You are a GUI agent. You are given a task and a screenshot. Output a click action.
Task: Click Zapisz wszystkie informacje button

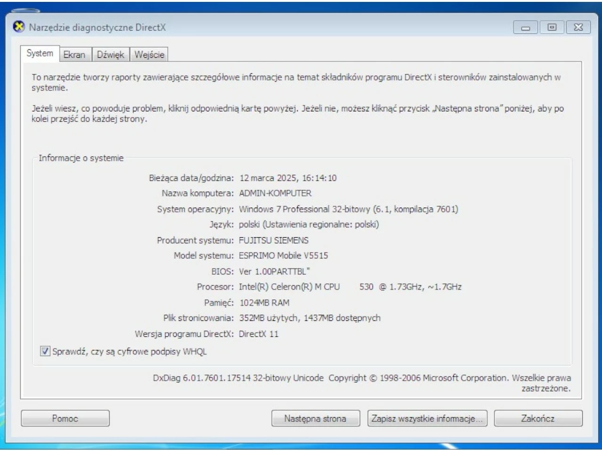(427, 418)
